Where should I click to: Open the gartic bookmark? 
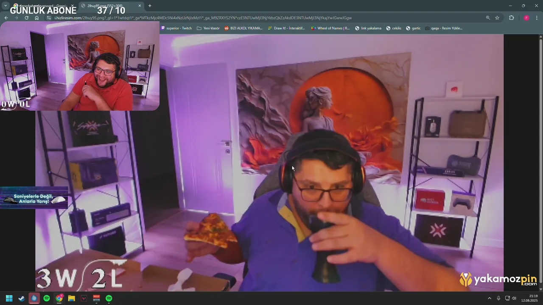pos(413,28)
